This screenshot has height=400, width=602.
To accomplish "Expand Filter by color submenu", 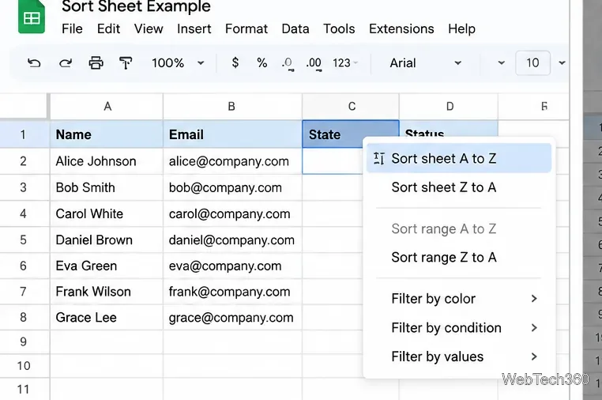I will click(x=459, y=299).
